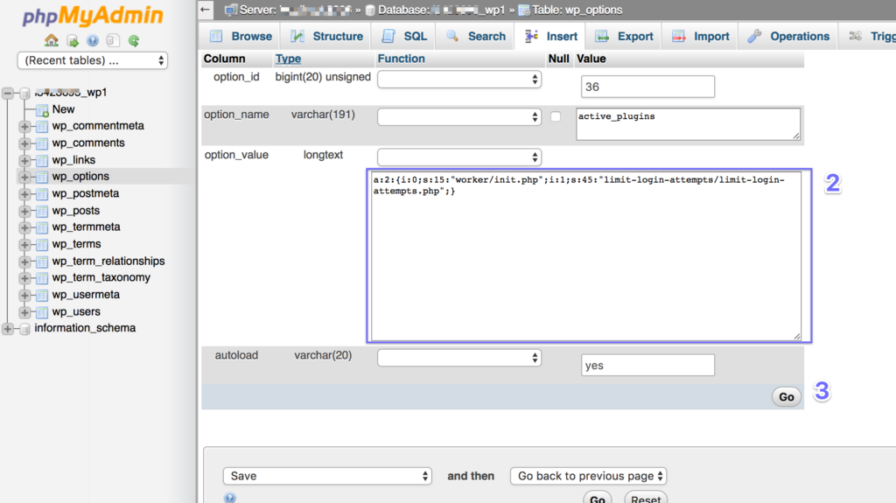This screenshot has width=896, height=503.
Task: Click the wp_commentmeta table icon
Action: pos(42,126)
